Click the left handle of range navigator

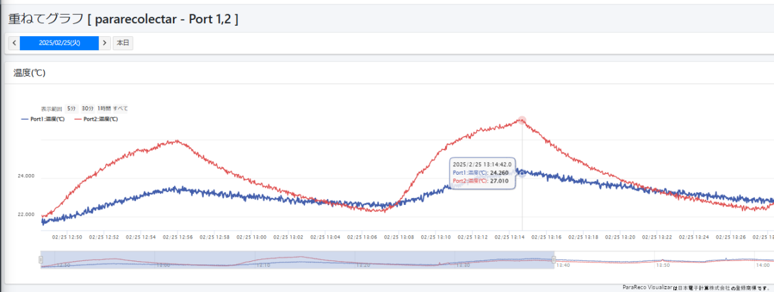41,260
